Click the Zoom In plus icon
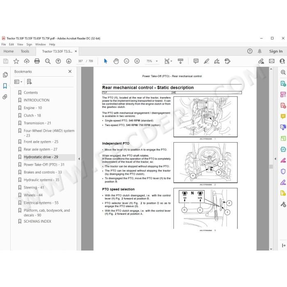 137,61
